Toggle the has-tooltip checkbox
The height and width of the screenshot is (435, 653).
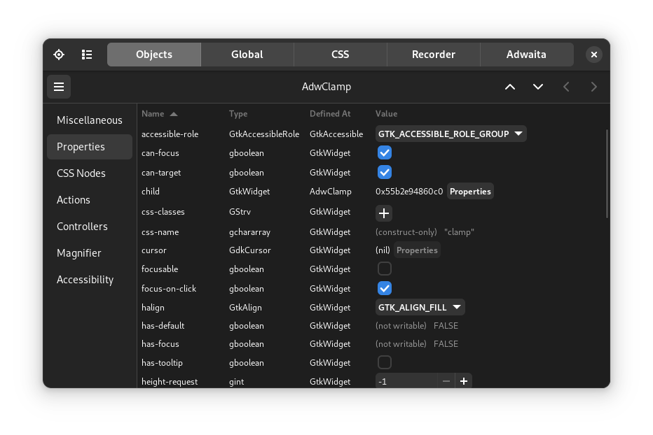(385, 362)
